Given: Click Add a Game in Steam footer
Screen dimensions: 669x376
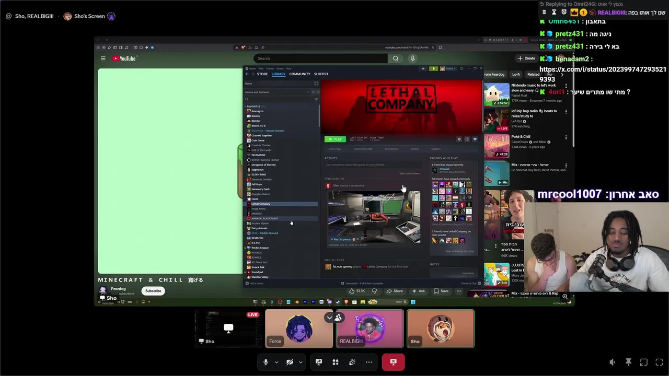Looking at the screenshot, I should (255, 284).
